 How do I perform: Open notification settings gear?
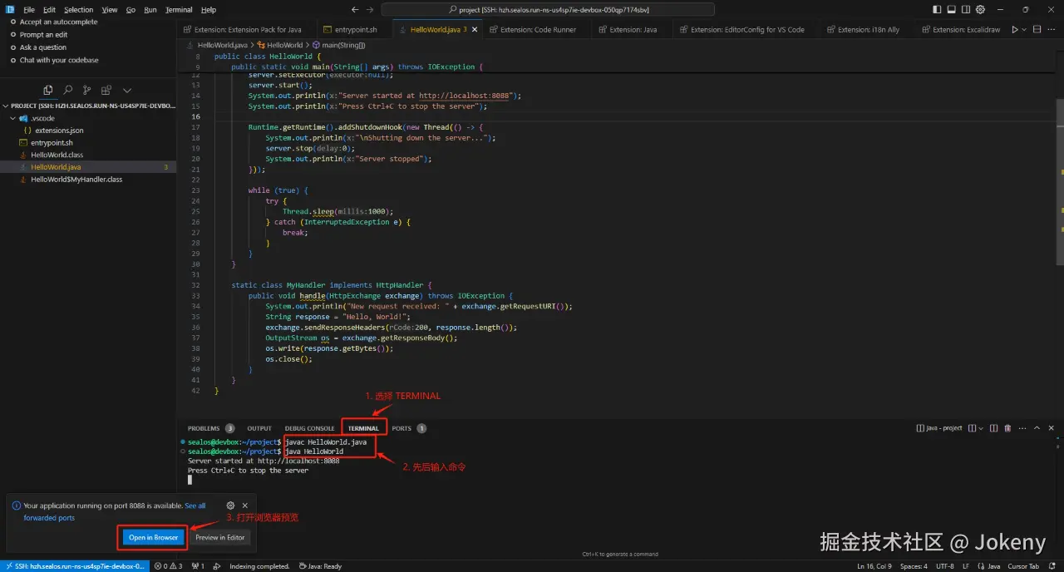pos(230,505)
